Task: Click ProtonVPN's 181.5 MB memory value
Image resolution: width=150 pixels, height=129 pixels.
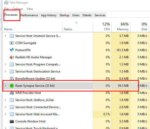Action: click(122, 50)
